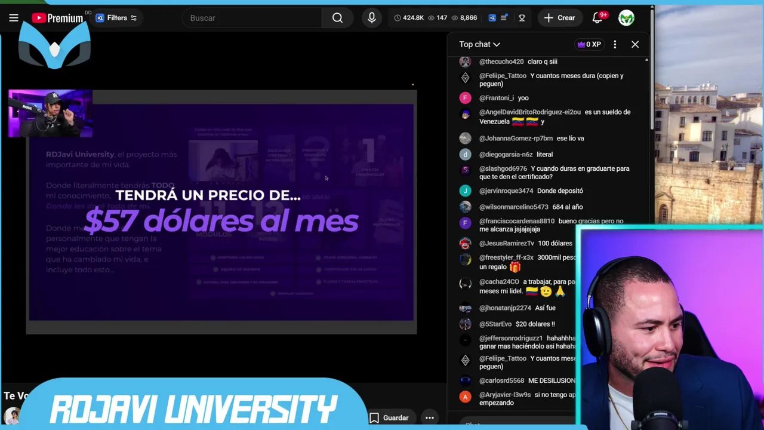Open the YouTube hamburger guide menu

point(13,18)
